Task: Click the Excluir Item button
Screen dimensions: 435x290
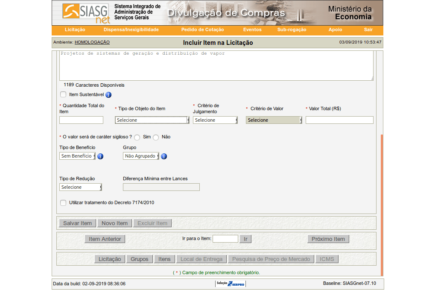Action: coord(152,223)
